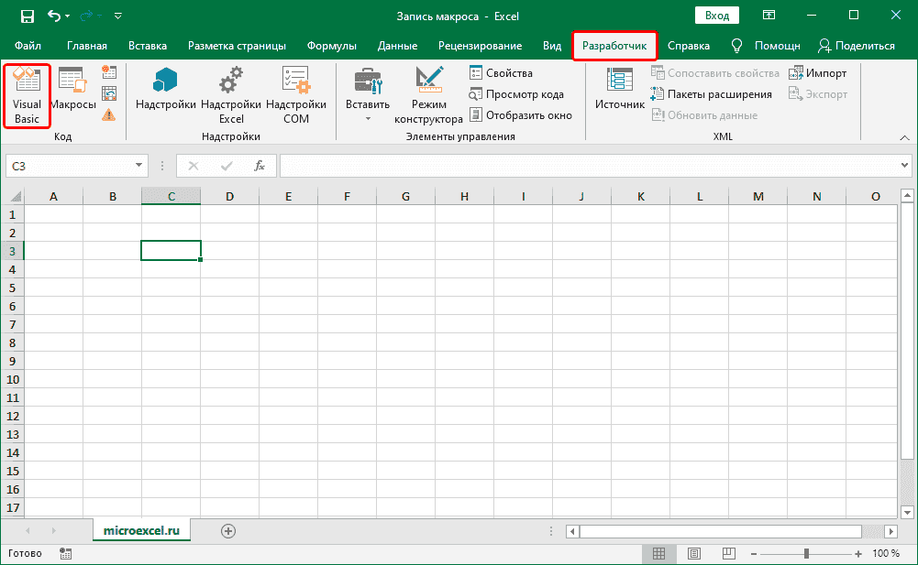
Task: Open the Visual Basic editor
Action: (x=25, y=95)
